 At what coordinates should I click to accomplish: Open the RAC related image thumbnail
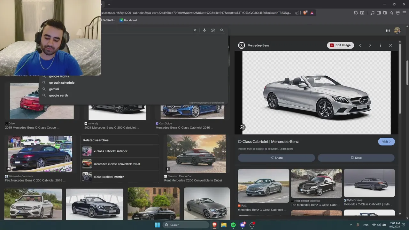263,186
